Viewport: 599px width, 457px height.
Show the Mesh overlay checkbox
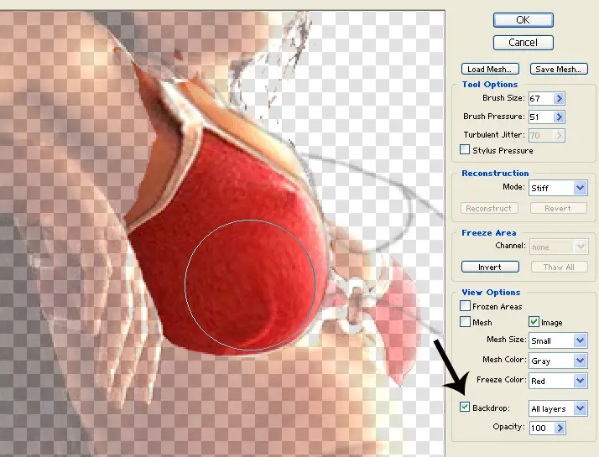point(465,322)
